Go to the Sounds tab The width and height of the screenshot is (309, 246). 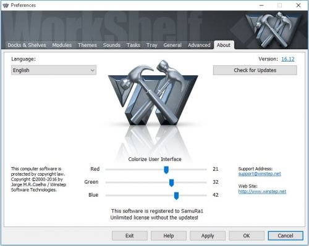coord(112,45)
